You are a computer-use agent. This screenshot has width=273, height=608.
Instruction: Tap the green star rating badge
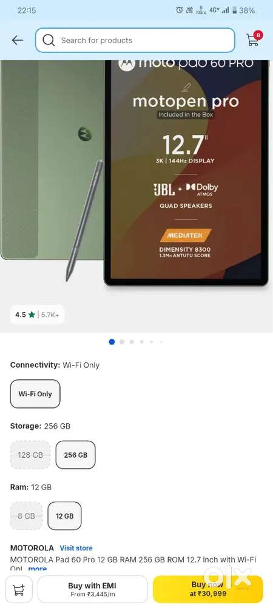37,314
